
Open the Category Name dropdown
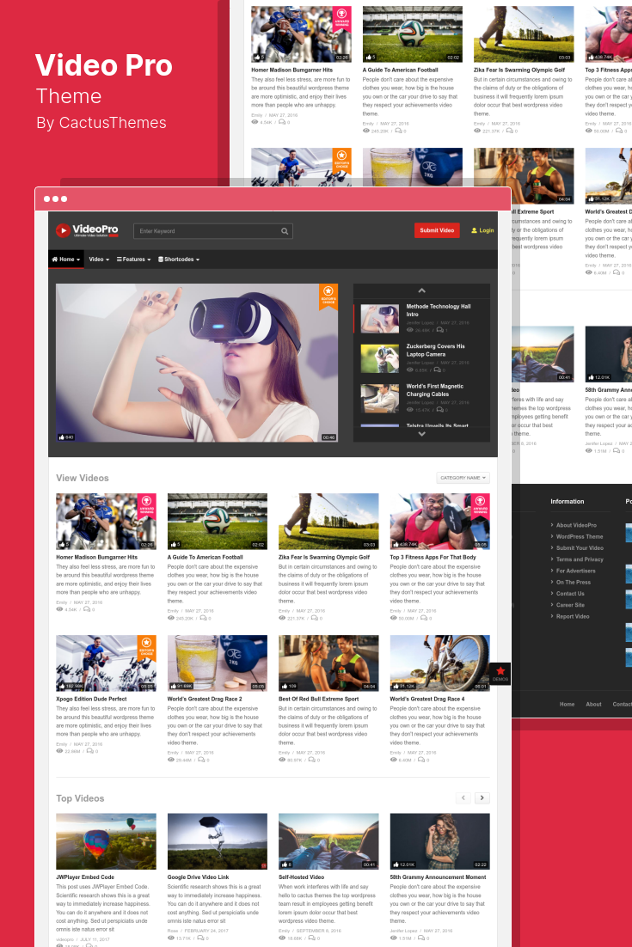(463, 478)
